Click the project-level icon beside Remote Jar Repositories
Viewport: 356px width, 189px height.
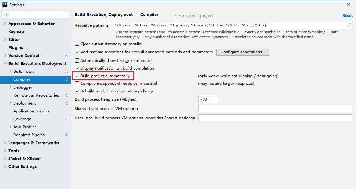pyautogui.click(x=67, y=95)
